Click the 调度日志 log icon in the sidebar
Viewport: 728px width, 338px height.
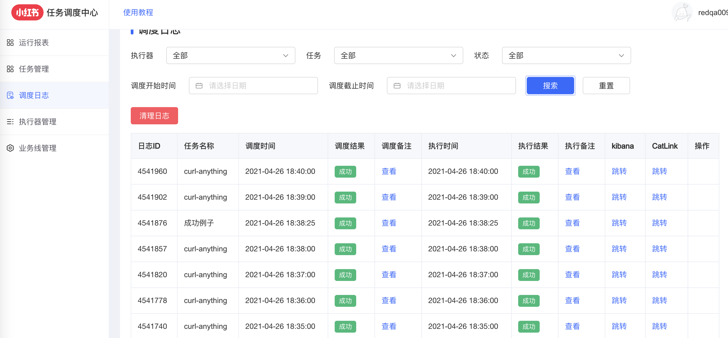(10, 96)
